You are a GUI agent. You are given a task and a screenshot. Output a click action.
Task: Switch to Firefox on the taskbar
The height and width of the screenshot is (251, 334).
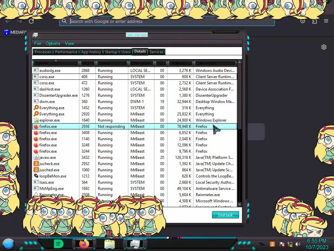(84, 244)
